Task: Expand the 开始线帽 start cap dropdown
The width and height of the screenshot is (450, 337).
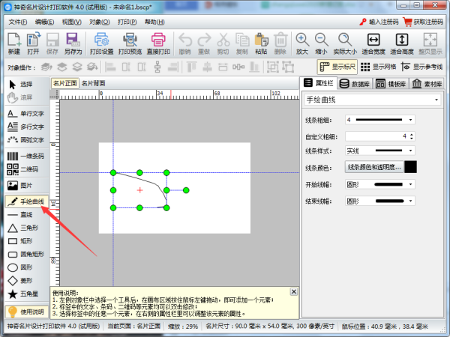Action: [381, 183]
